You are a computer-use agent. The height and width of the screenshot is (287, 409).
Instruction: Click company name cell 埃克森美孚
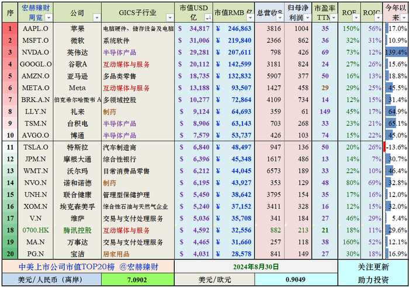tap(77, 207)
